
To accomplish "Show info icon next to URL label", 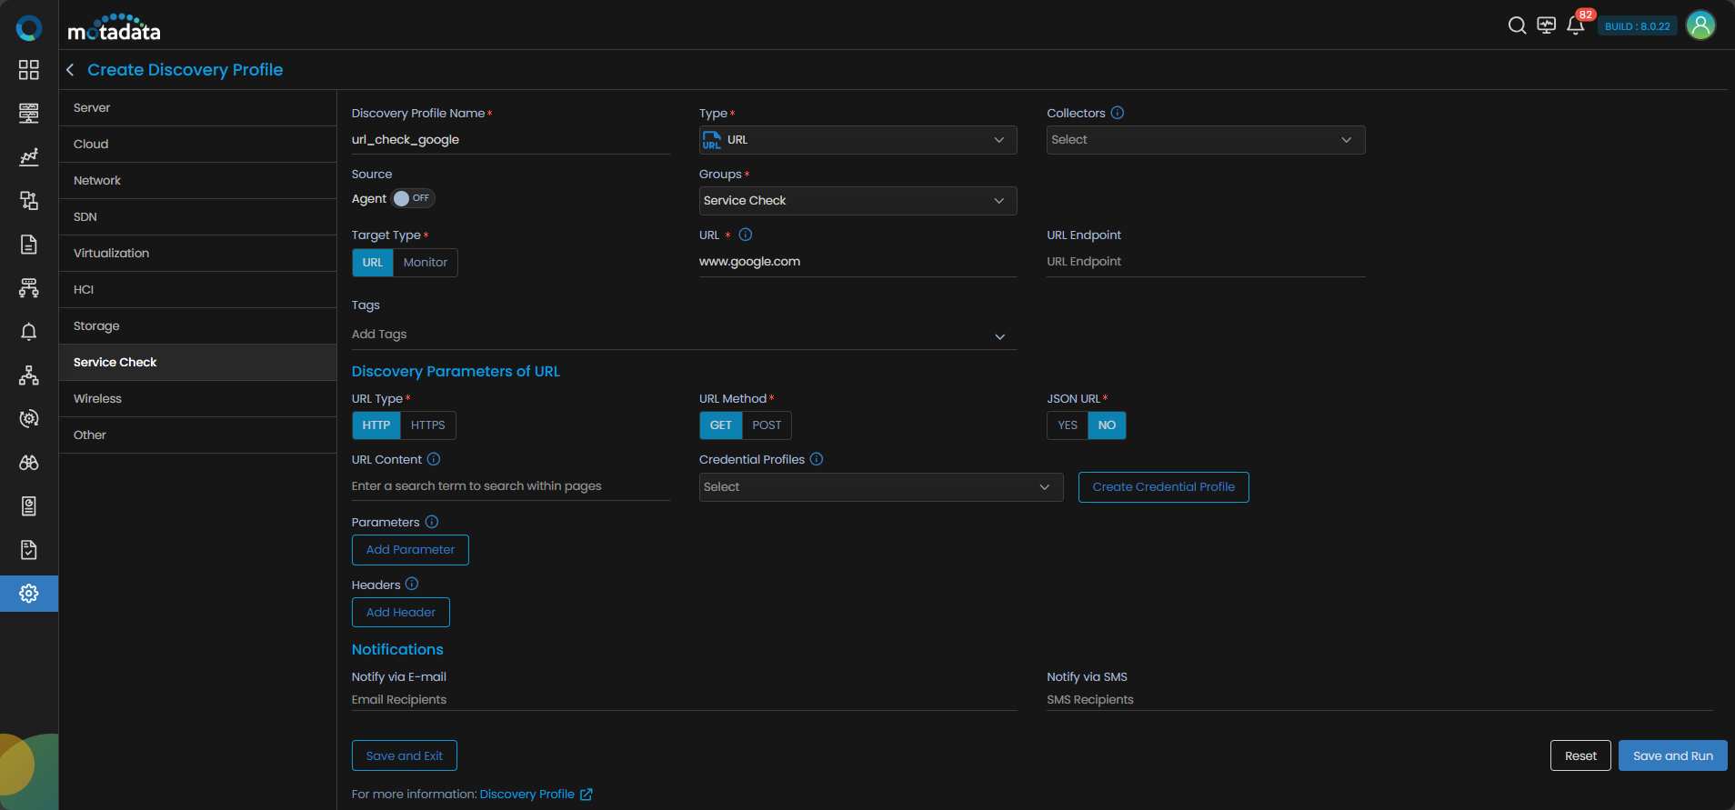I will click(x=746, y=235).
